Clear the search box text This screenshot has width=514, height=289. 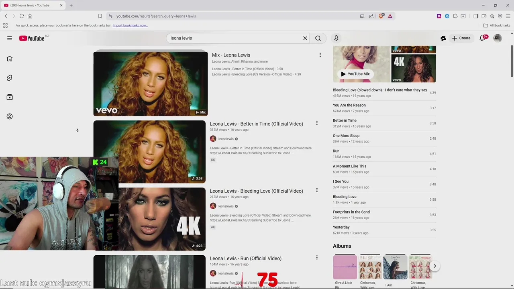[305, 38]
